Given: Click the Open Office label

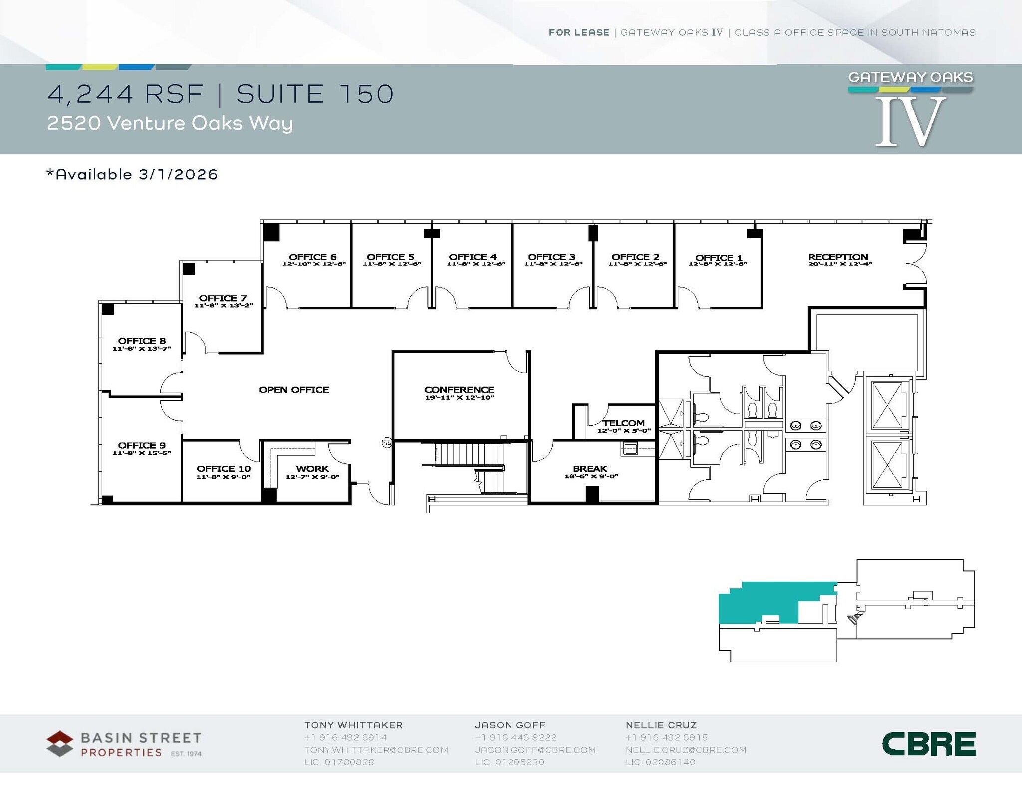Looking at the screenshot, I should tap(294, 390).
